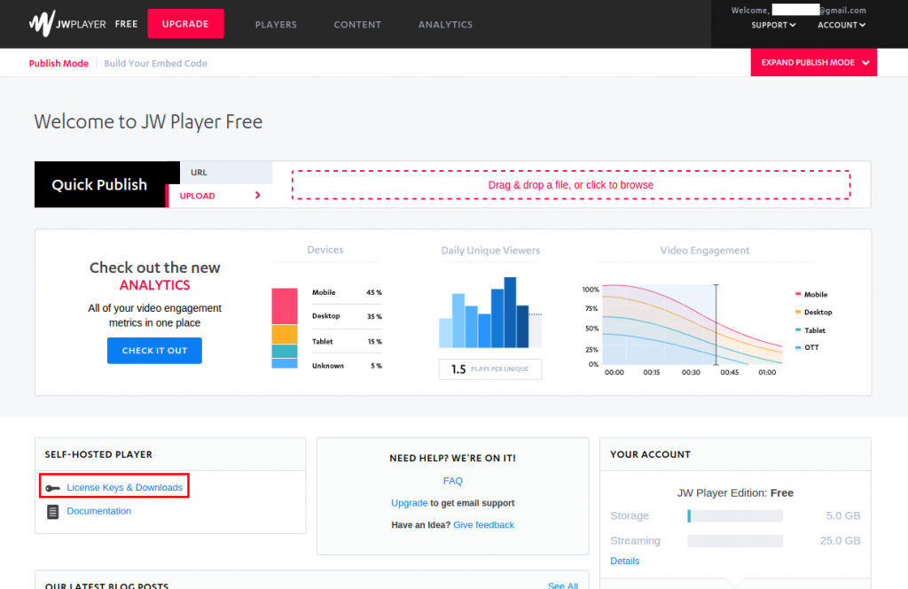
Task: Expand Publish Mode panel
Action: click(x=813, y=63)
